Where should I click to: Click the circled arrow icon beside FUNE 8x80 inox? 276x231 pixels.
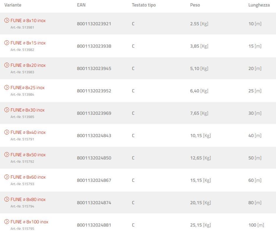coord(7,199)
